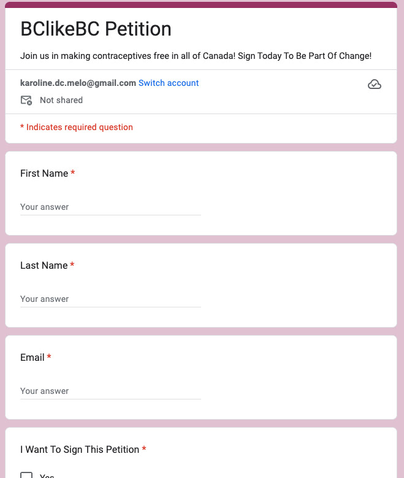Click the Last Name question label
This screenshot has width=404, height=478.
(x=44, y=265)
